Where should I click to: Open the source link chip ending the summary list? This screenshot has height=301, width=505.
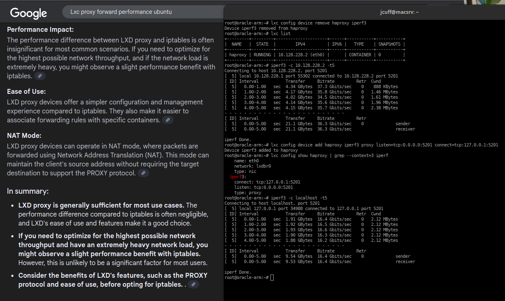tap(193, 284)
